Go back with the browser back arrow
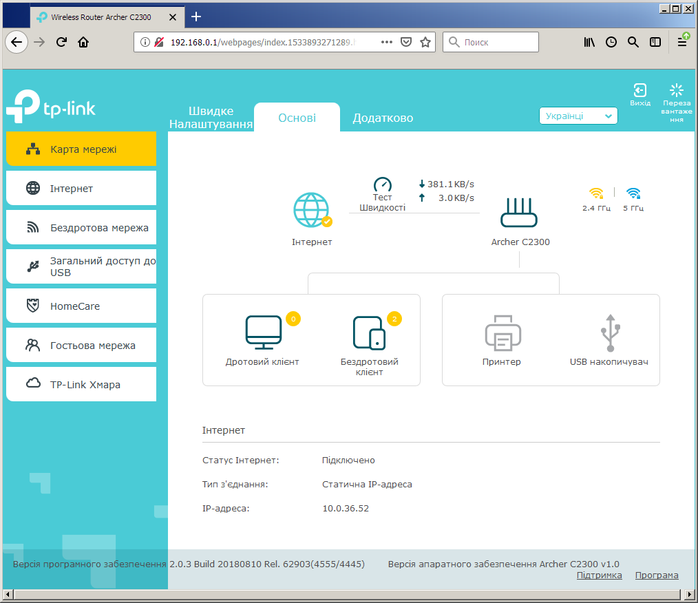 17,42
